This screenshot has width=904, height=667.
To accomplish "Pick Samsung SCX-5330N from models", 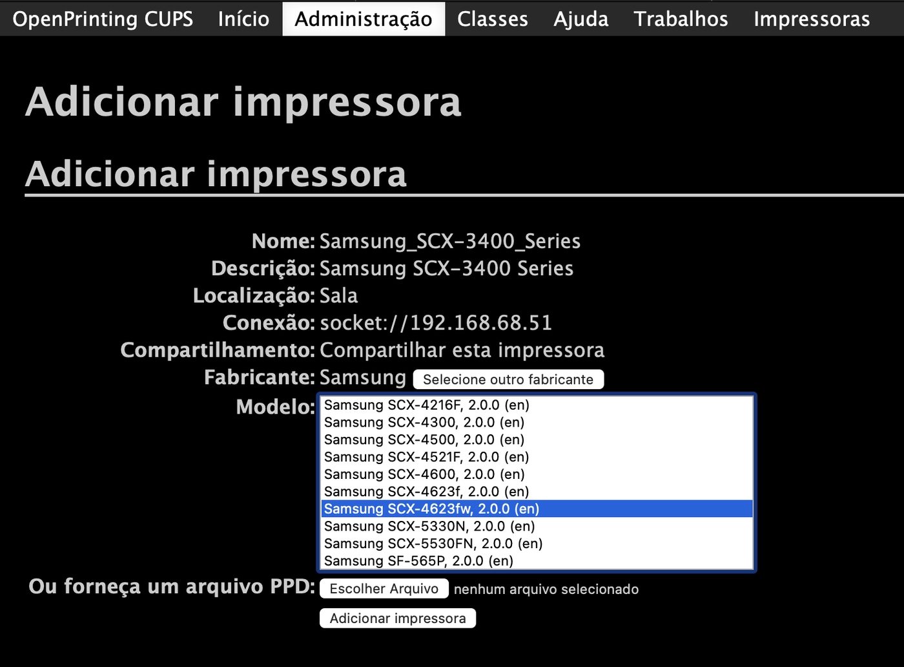I will (429, 527).
